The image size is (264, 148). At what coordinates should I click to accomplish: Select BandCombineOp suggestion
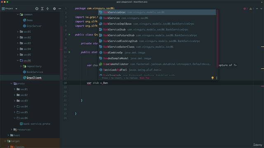click(x=157, y=53)
